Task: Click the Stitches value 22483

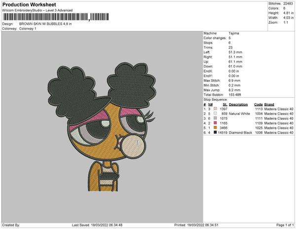Action: point(288,3)
